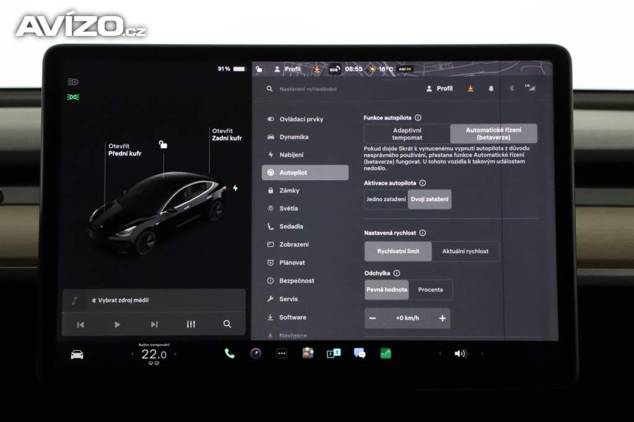Tap the car controls icon
634x422 pixels.
[x=77, y=355]
